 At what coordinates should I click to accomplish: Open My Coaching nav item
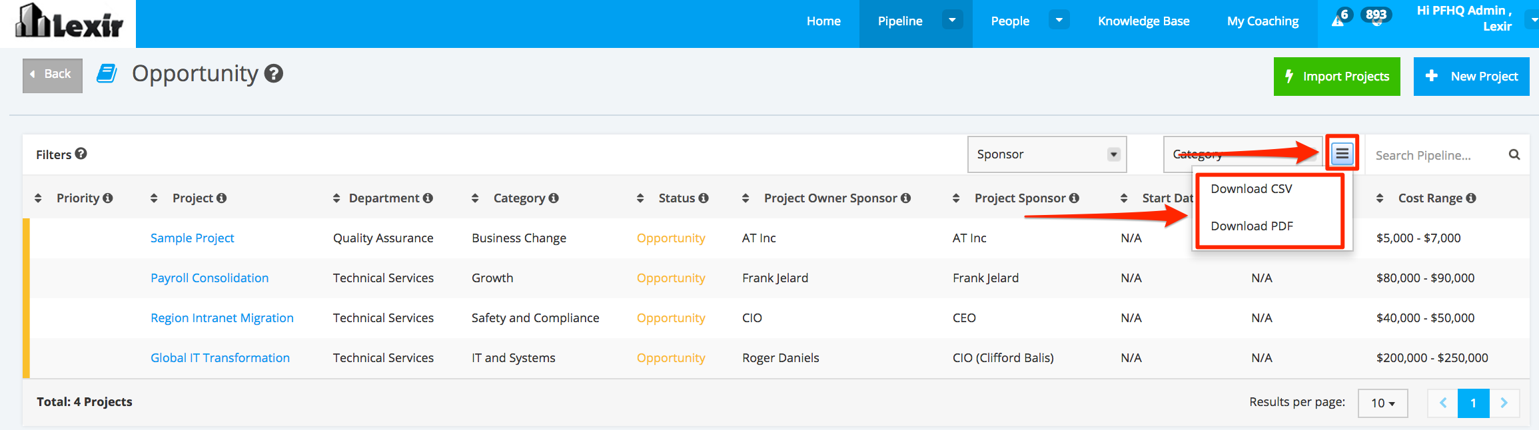tap(1263, 21)
